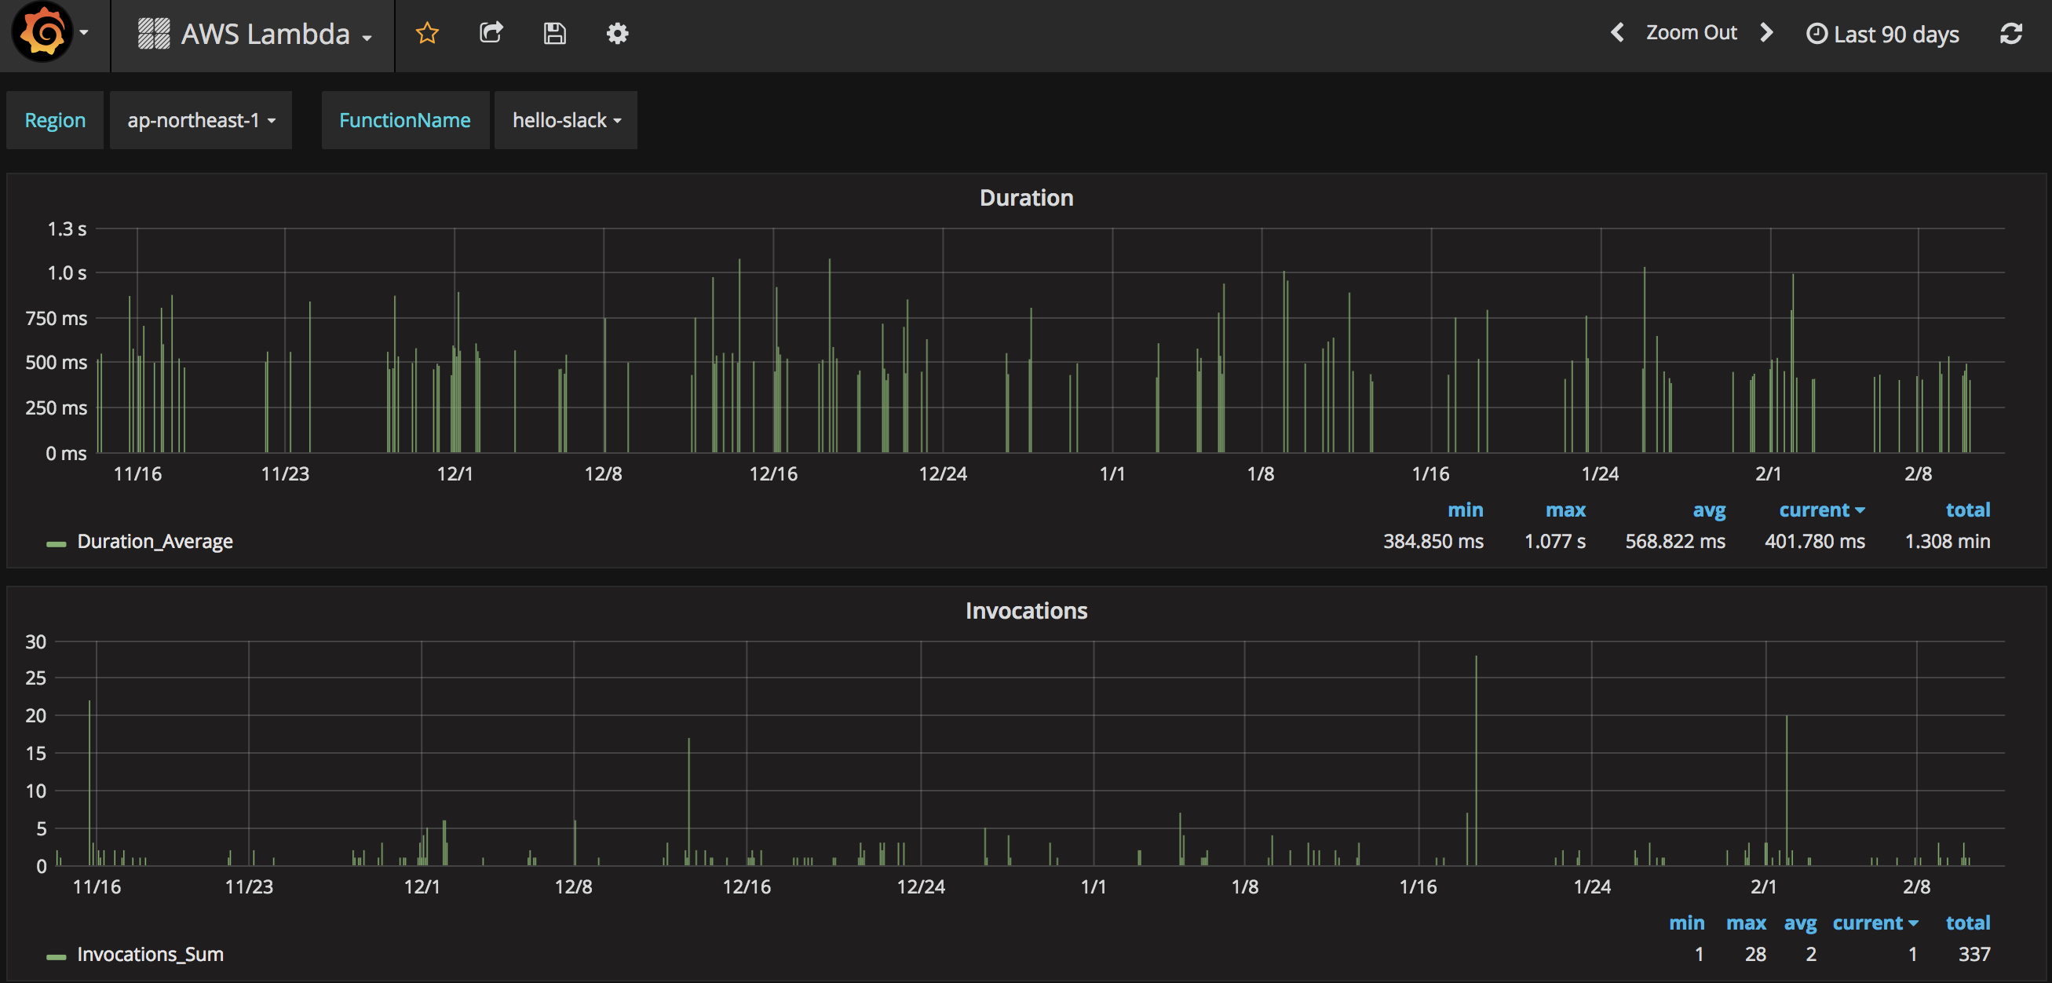
Task: Shift the time range back with the left arrow
Action: coord(1617,33)
